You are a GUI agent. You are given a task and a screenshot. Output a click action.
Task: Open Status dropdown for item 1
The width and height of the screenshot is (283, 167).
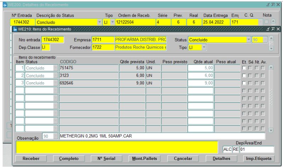tap(56, 68)
